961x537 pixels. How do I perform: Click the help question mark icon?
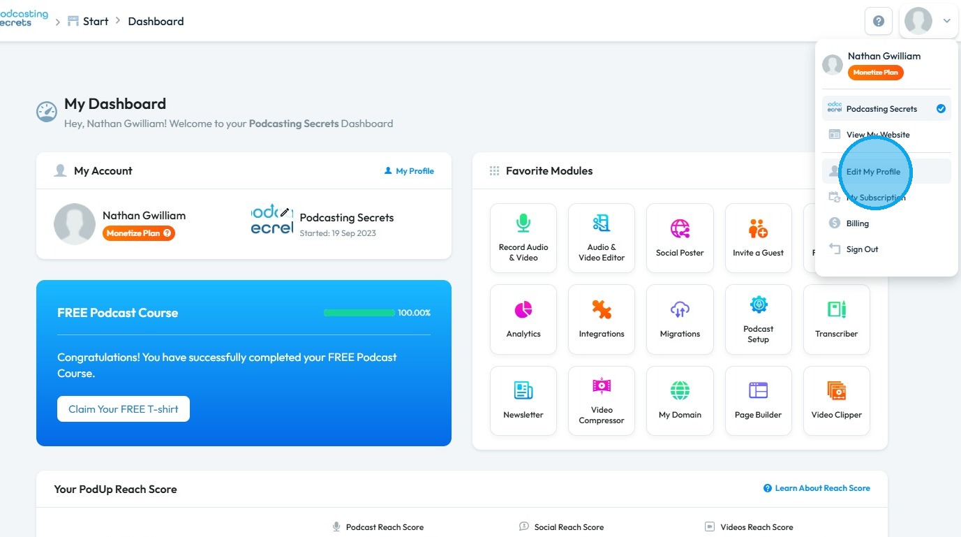pyautogui.click(x=879, y=21)
